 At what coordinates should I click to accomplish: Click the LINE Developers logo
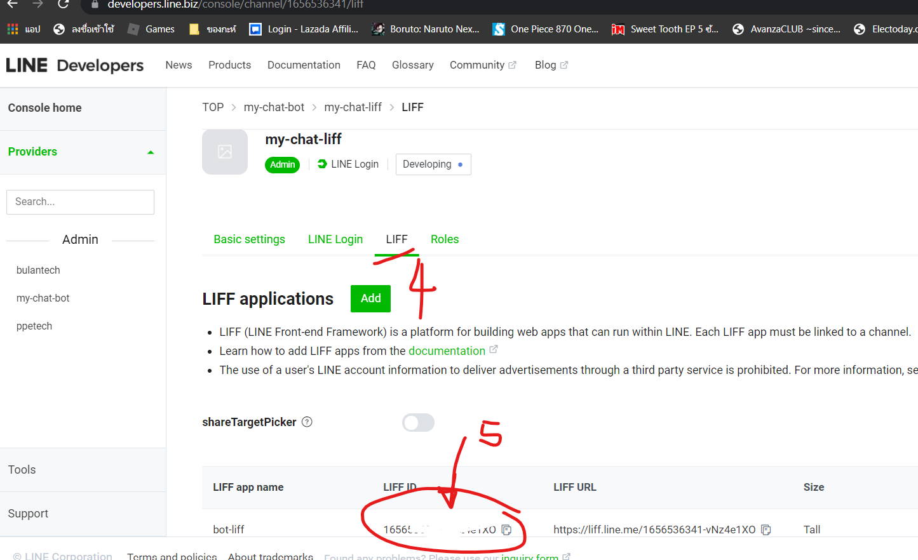[x=74, y=65]
